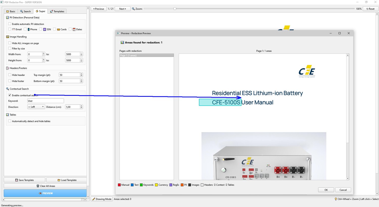Click the green Keywords legend swatch
The image size is (379, 207).
(141, 185)
